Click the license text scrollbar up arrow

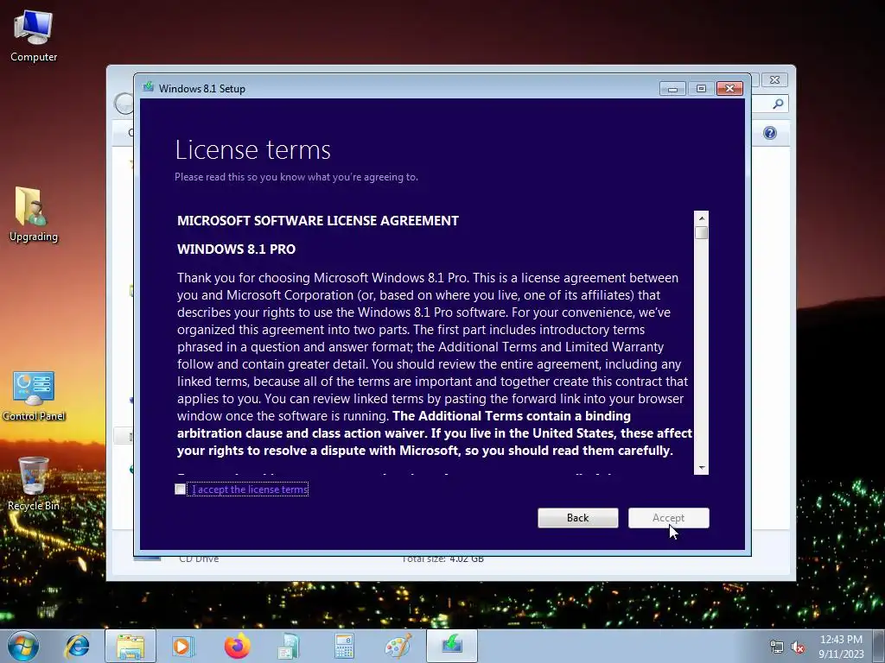click(x=701, y=218)
